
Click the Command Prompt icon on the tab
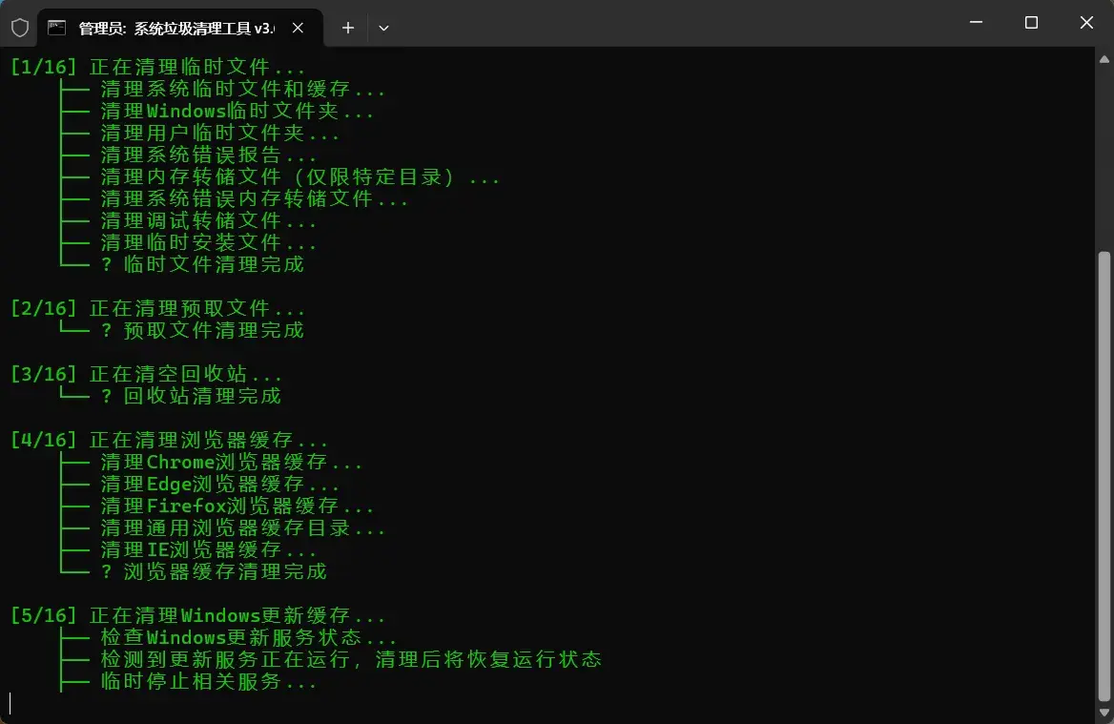(54, 27)
